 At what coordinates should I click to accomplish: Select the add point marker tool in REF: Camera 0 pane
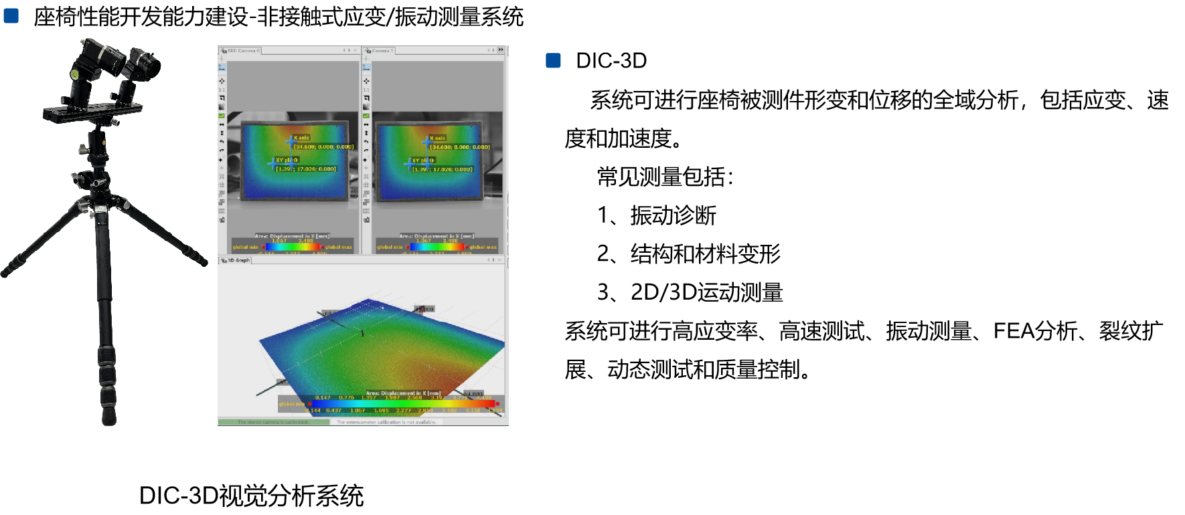point(221,160)
